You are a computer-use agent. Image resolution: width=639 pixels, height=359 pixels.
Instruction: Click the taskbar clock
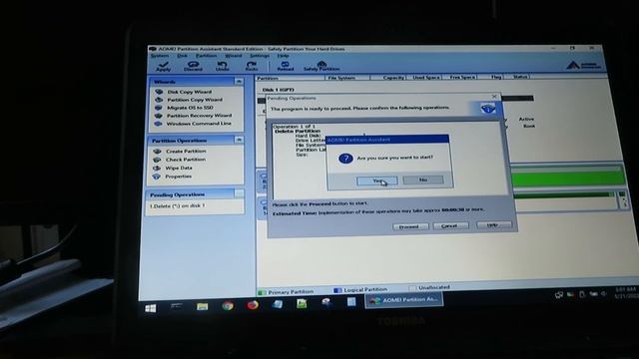coord(626,292)
